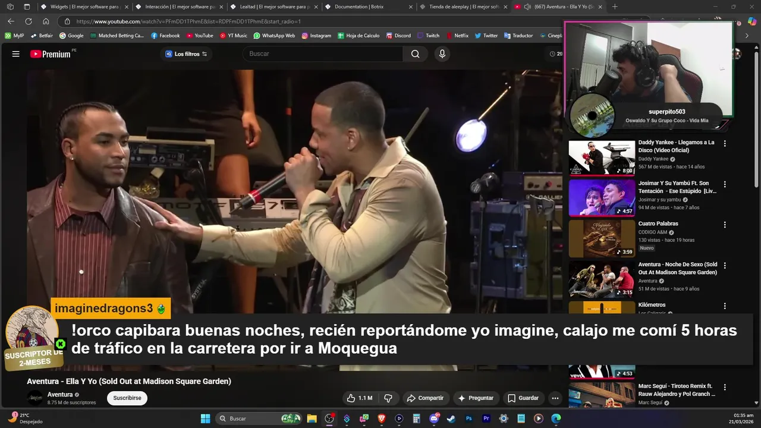Viewport: 761px width, 428px height.
Task: Open Calculator from the taskbar
Action: coord(416,418)
